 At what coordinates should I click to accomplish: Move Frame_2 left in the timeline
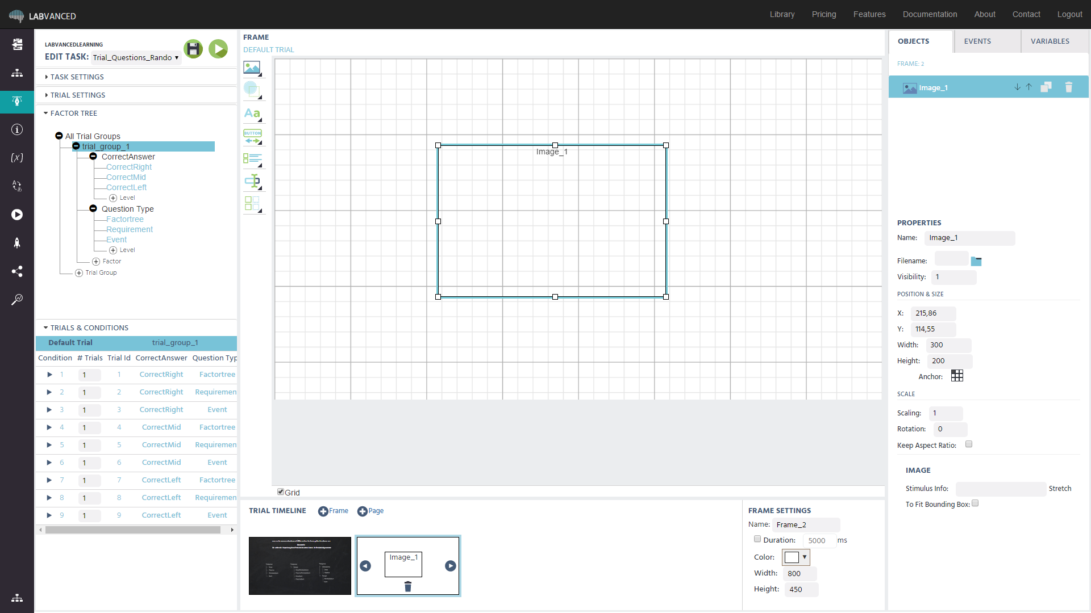tap(365, 566)
